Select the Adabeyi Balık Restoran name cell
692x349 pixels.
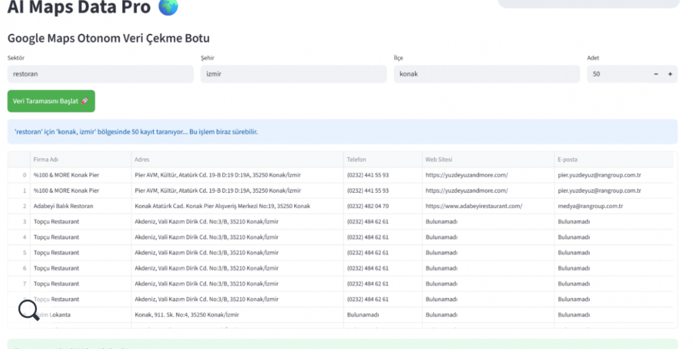(x=64, y=206)
